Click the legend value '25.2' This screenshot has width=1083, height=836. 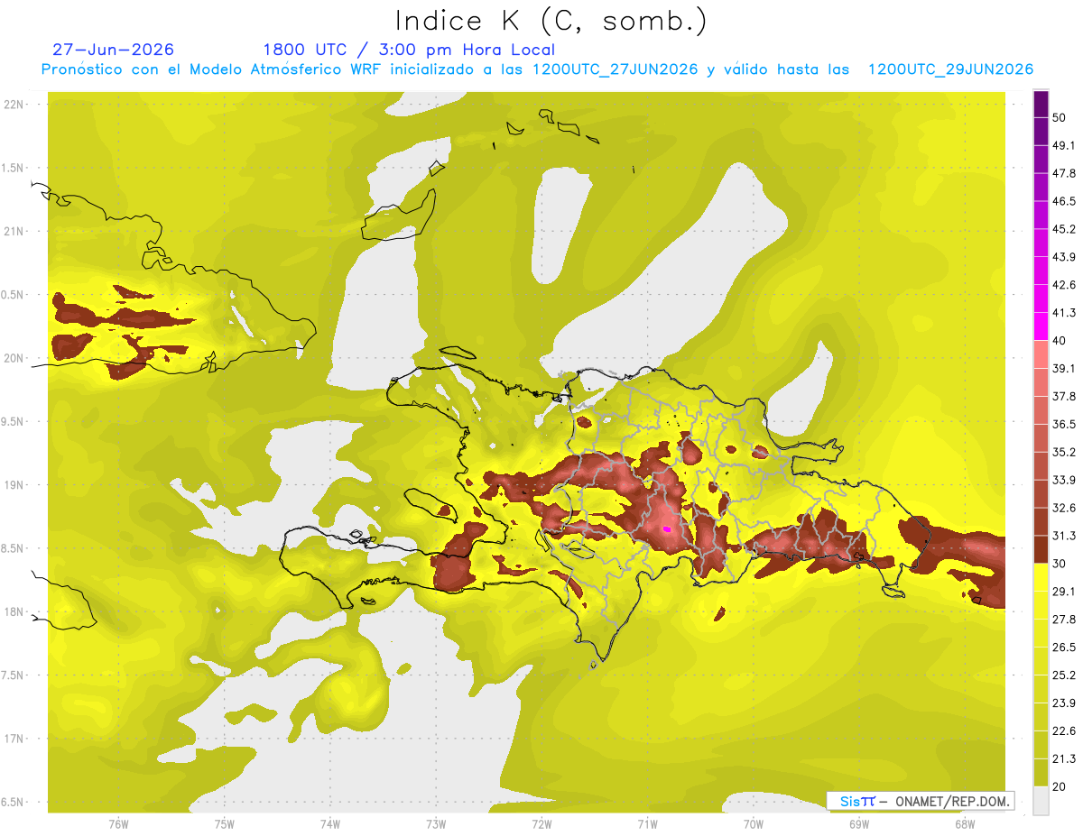point(1064,675)
